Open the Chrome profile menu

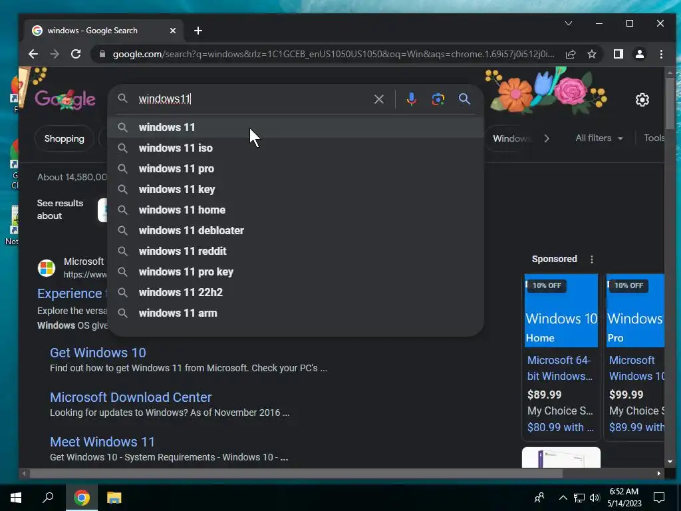(639, 54)
